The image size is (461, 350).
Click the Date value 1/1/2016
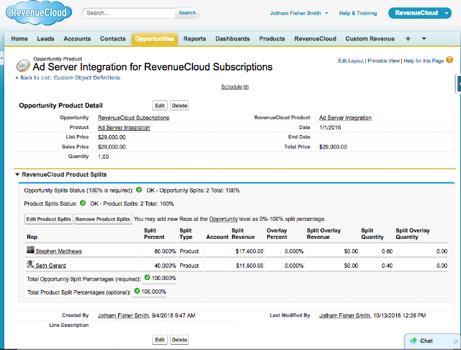pyautogui.click(x=330, y=128)
